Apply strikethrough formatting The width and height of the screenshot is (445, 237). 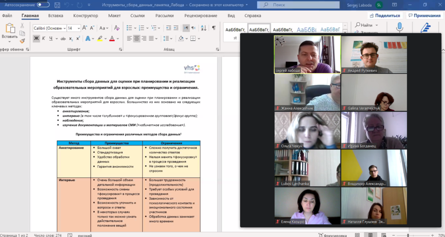pos(61,39)
